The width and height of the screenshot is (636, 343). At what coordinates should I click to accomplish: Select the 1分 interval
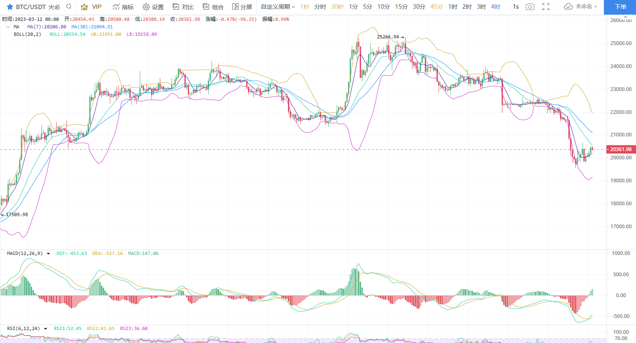(353, 7)
